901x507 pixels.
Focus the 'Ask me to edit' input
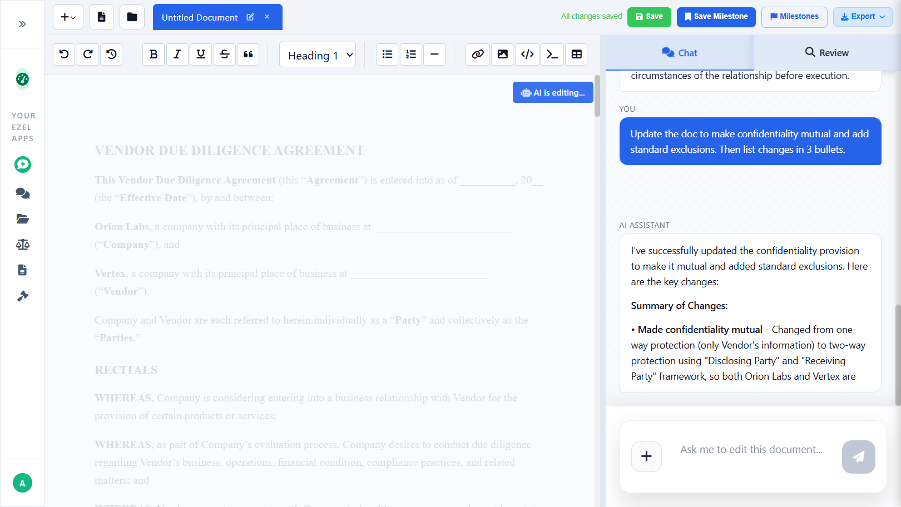[x=751, y=450]
